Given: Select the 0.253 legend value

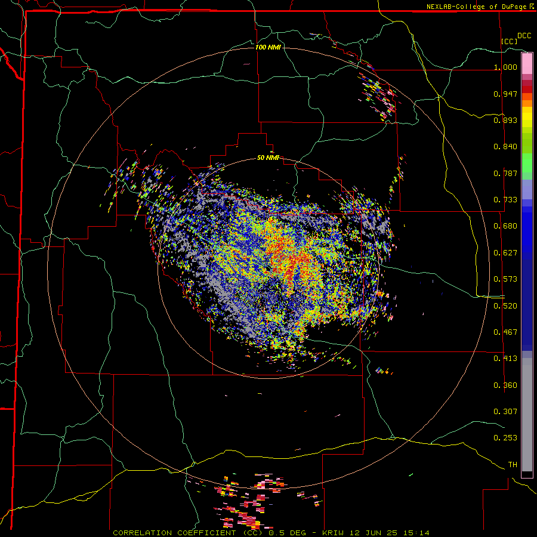Looking at the screenshot, I should point(505,438).
